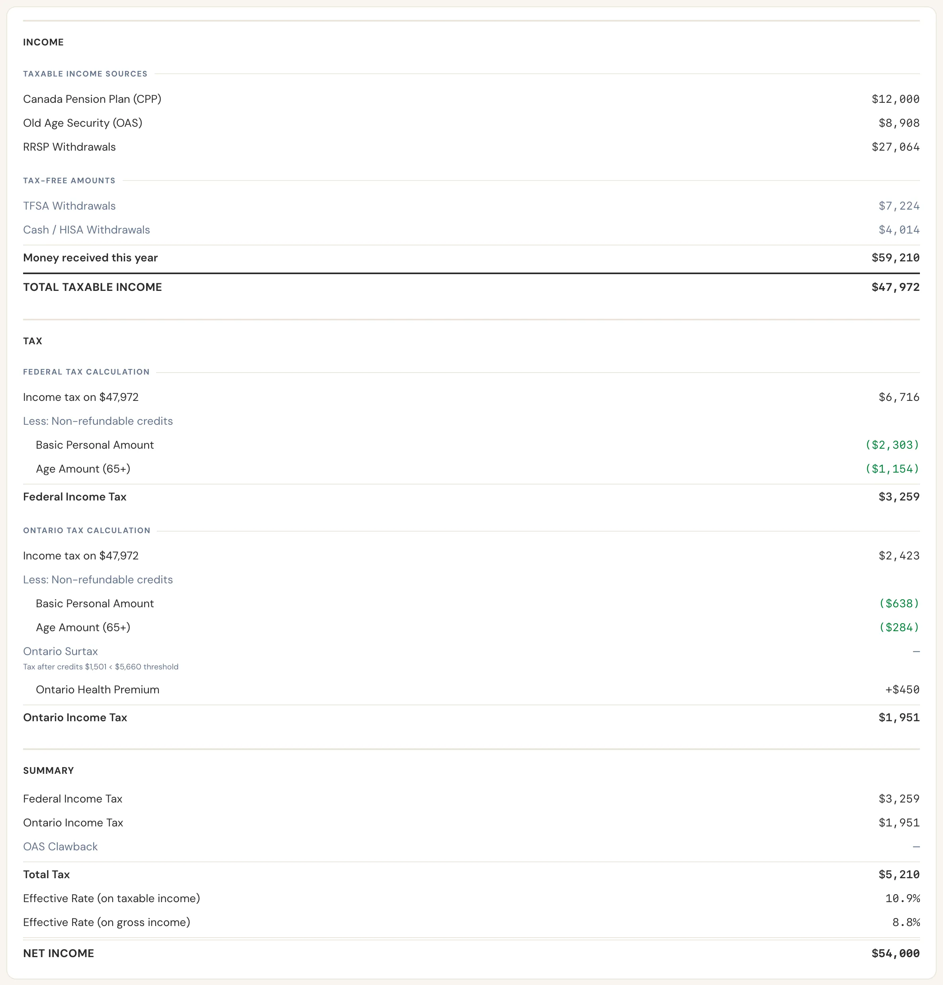Click the RRSP Withdrawals label

69,147
